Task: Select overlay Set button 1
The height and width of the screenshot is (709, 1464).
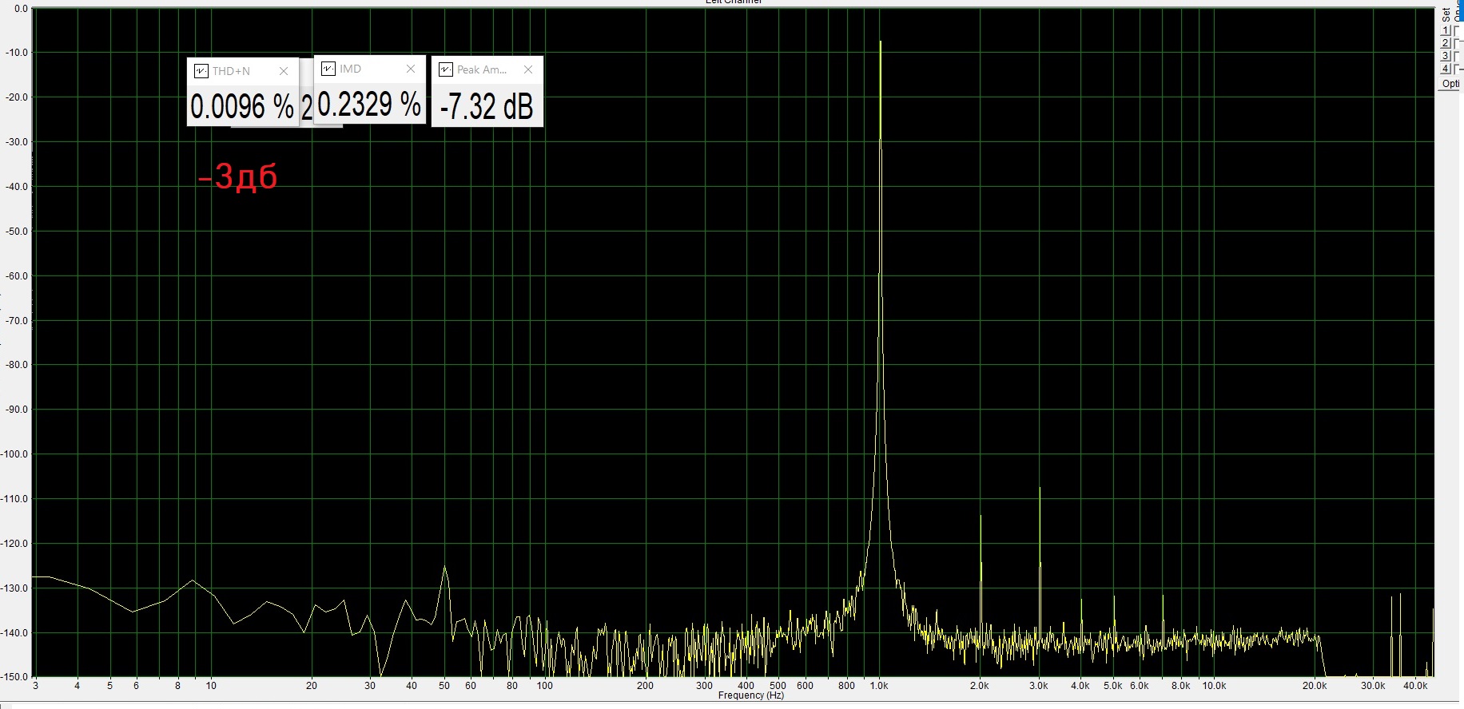Action: (x=1446, y=30)
